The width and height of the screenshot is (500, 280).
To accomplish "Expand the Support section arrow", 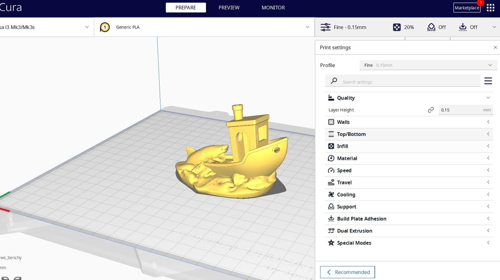I will point(488,206).
